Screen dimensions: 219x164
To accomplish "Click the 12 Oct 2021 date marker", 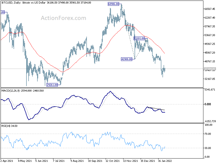I will pos(113,161).
